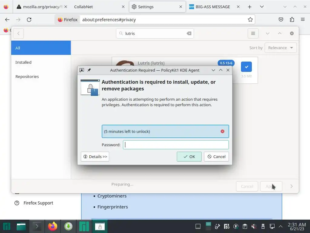Focus the Password input field
The width and height of the screenshot is (310, 233).
tap(176, 145)
